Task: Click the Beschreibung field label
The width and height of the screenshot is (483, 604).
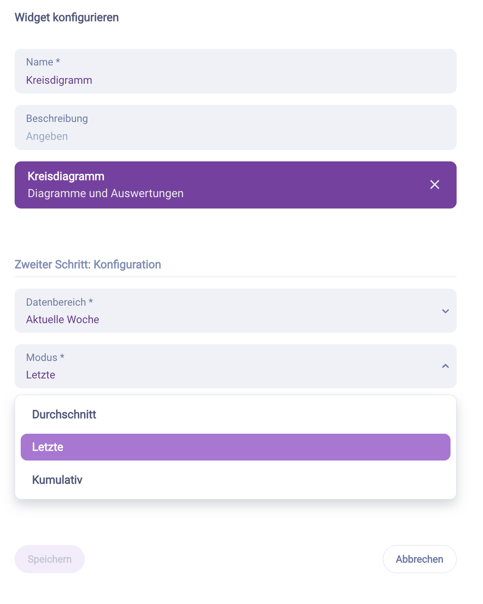Action: 57,118
